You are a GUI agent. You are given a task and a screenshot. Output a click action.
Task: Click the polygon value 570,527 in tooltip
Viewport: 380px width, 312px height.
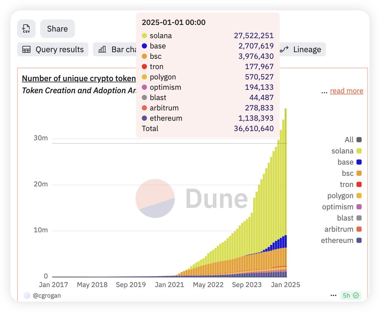pyautogui.click(x=259, y=77)
